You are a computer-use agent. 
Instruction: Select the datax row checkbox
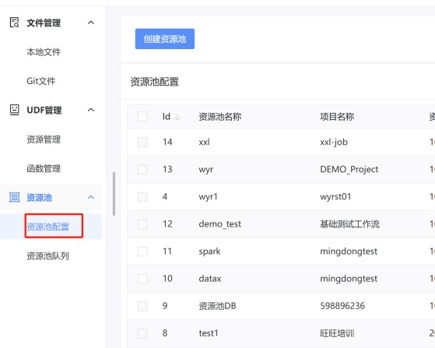[142, 279]
